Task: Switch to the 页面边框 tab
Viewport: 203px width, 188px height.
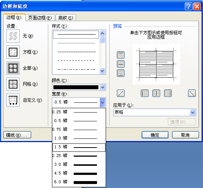Action: click(x=40, y=17)
